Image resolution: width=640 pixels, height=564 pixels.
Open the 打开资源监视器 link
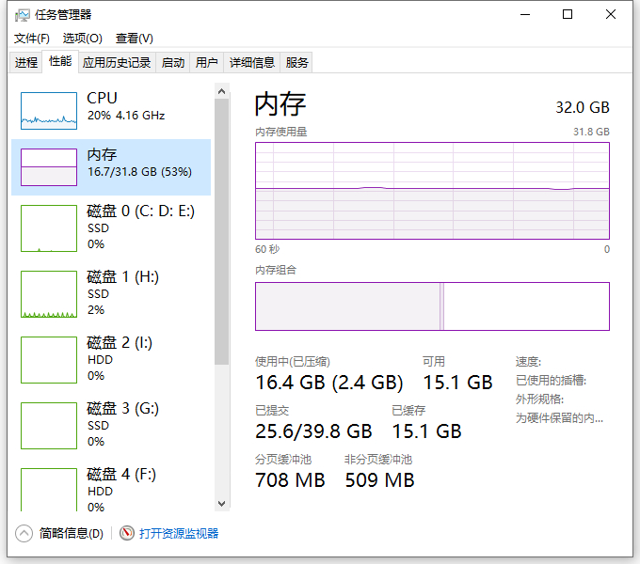[179, 533]
